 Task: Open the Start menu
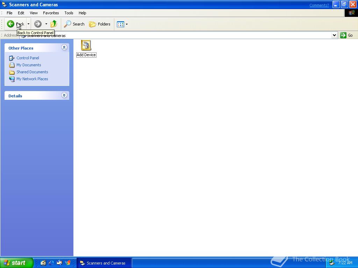pyautogui.click(x=16, y=263)
